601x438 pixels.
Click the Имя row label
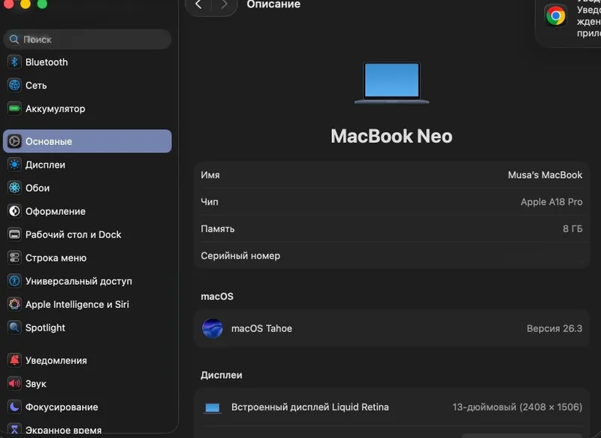point(210,175)
